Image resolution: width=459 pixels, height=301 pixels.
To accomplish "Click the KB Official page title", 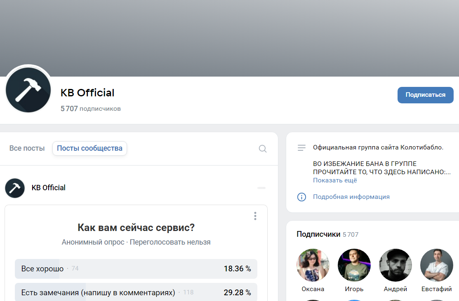I will pyautogui.click(x=87, y=93).
